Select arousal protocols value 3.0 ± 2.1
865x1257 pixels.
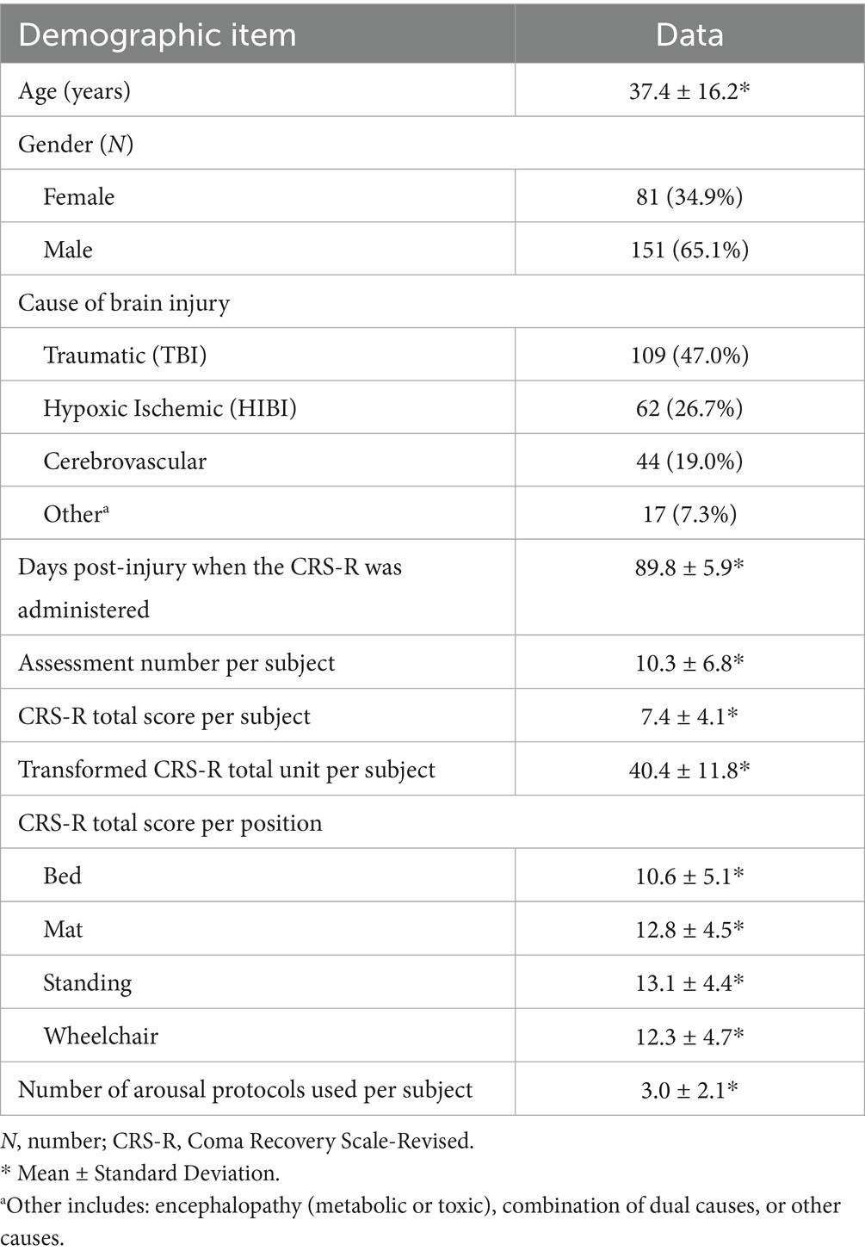(689, 1089)
